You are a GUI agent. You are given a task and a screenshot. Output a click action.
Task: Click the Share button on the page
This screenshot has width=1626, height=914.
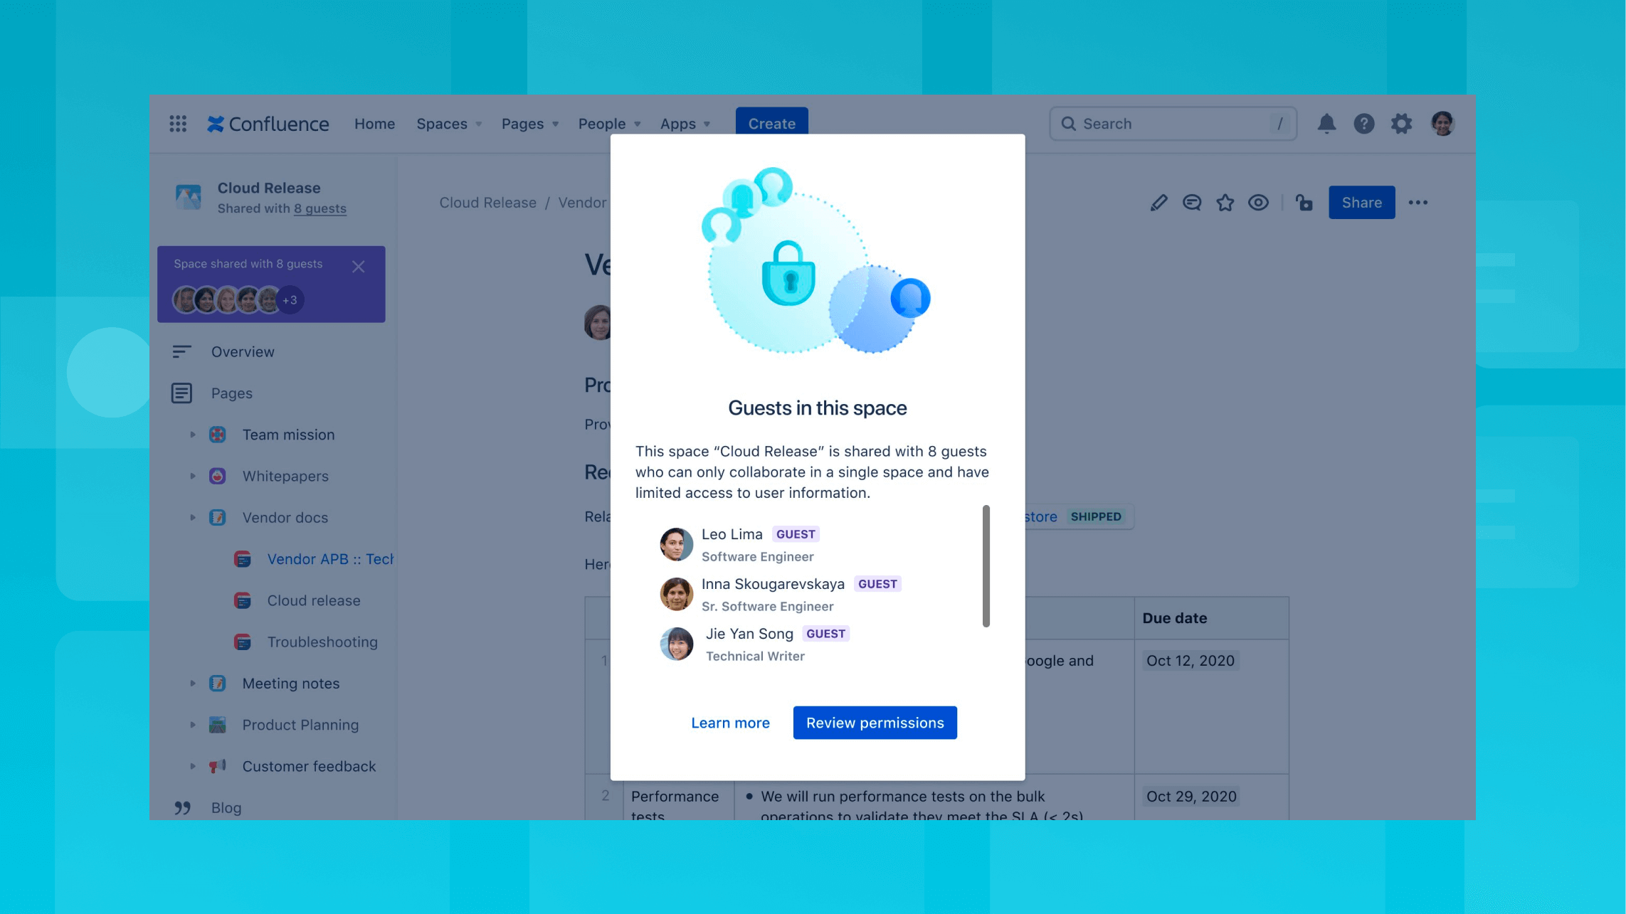tap(1360, 202)
